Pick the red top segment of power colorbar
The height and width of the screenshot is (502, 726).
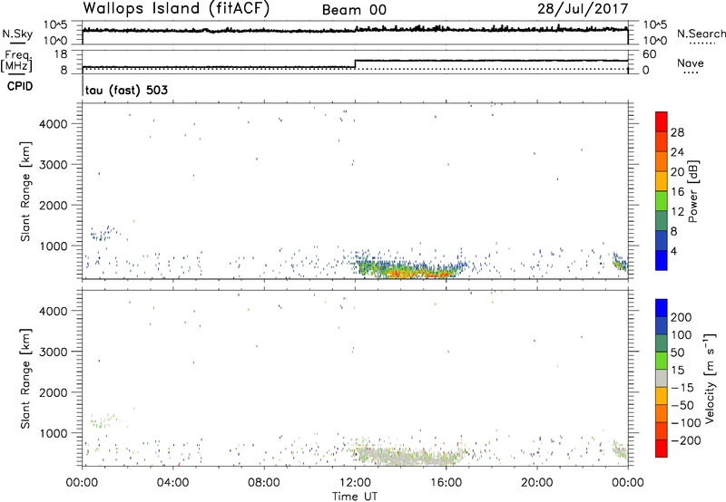coord(662,122)
